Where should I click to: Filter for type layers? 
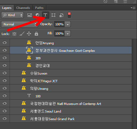tap(45, 15)
